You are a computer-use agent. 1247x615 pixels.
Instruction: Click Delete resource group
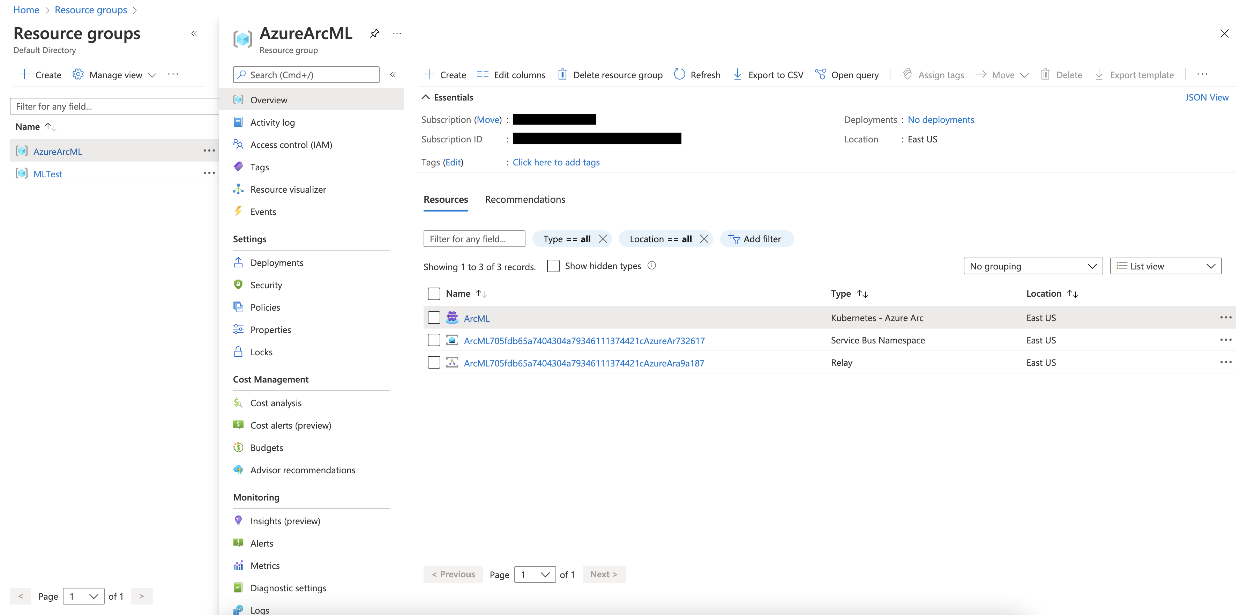[610, 75]
